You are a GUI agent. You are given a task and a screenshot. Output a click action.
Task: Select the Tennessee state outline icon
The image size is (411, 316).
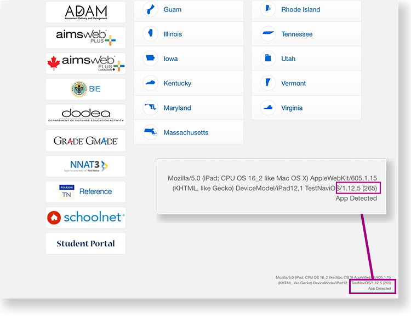(x=268, y=34)
